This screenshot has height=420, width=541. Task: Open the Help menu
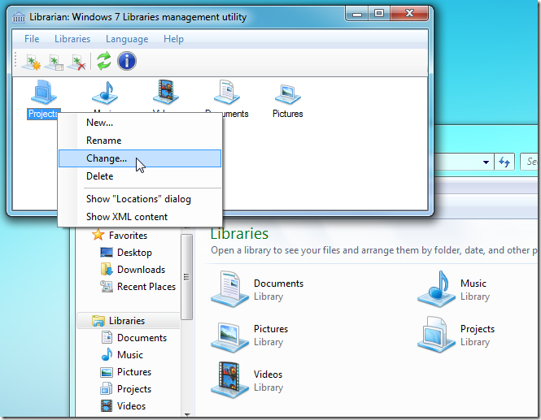[173, 39]
